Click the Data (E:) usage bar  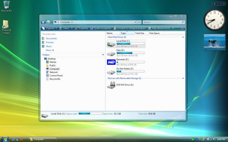click(x=130, y=53)
